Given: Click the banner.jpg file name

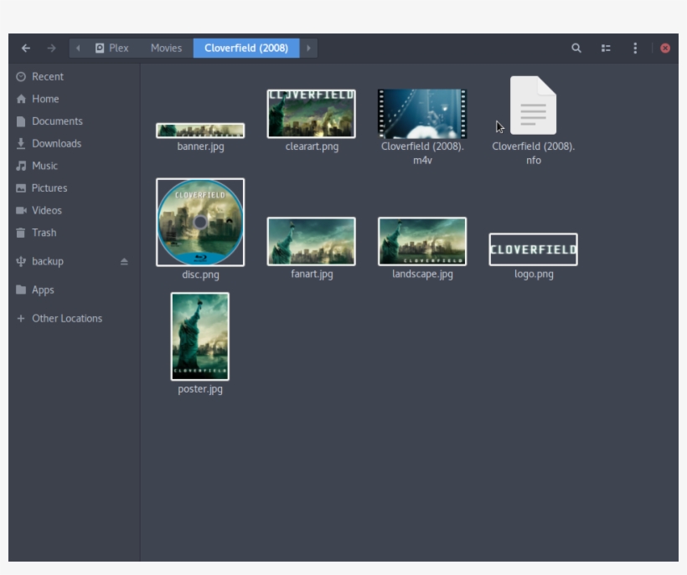Looking at the screenshot, I should coord(201,146).
